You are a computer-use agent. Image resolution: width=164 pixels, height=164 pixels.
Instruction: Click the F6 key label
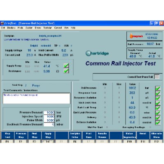pyautogui.click(x=75, y=141)
